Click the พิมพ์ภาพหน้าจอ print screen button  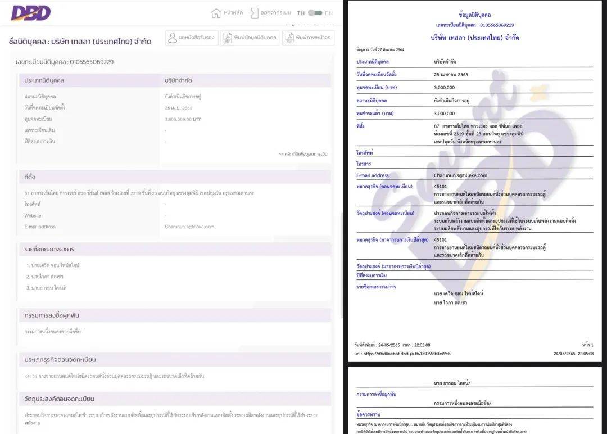click(x=308, y=38)
